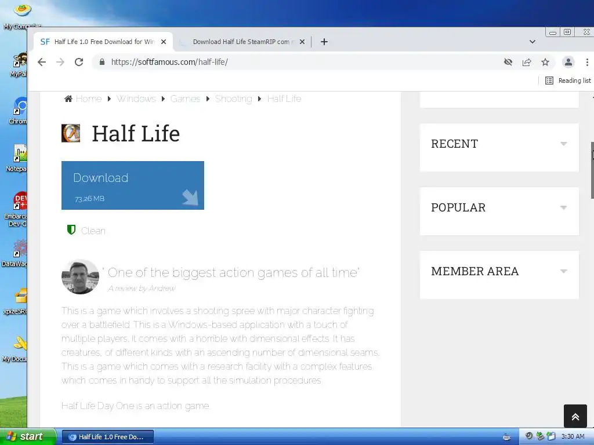Select the xpize5R6 desktop icon
This screenshot has width=594, height=445.
point(16,301)
